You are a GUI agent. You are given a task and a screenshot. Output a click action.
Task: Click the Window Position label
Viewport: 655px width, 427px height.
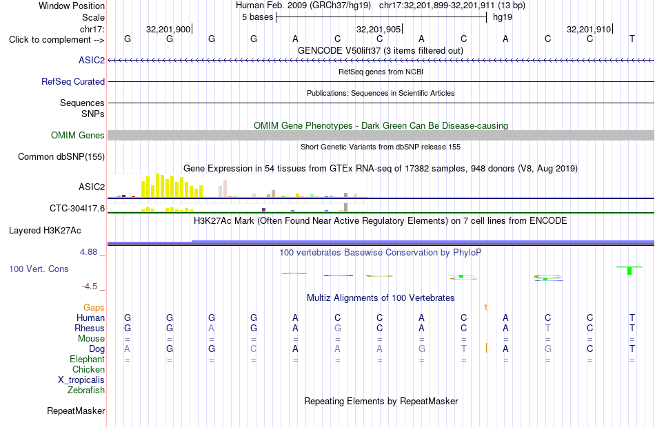click(x=72, y=6)
